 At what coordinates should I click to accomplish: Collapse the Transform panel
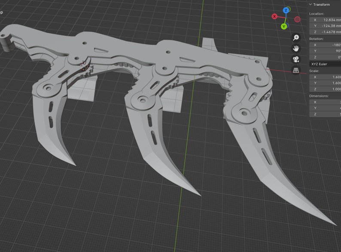pyautogui.click(x=311, y=4)
